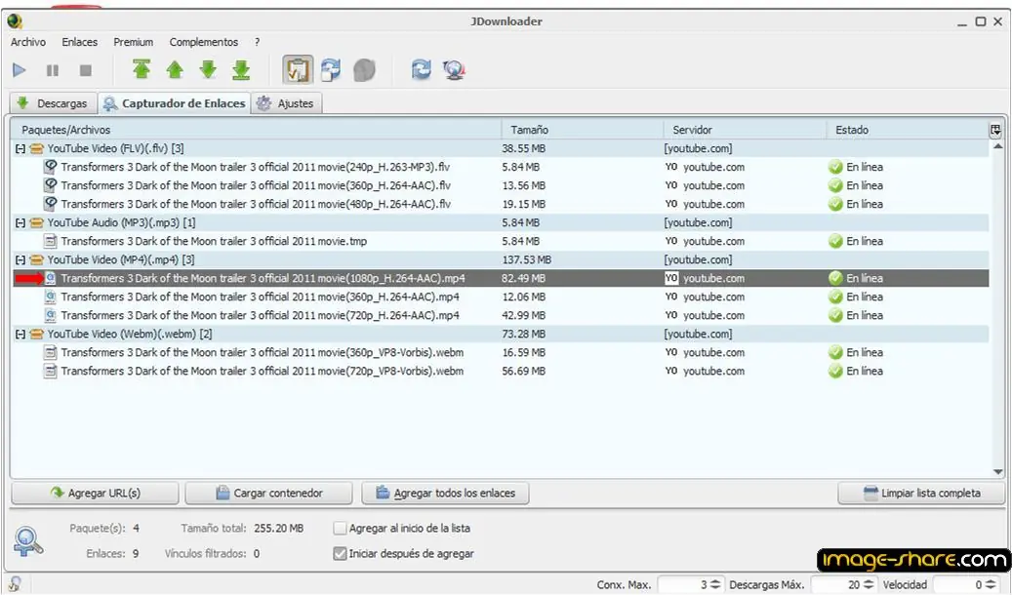Click Limpiar lista completa button

(921, 493)
